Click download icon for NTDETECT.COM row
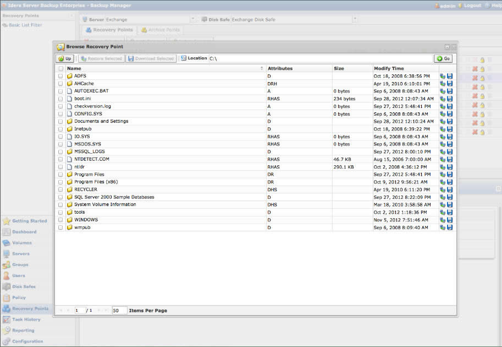 pyautogui.click(x=450, y=159)
